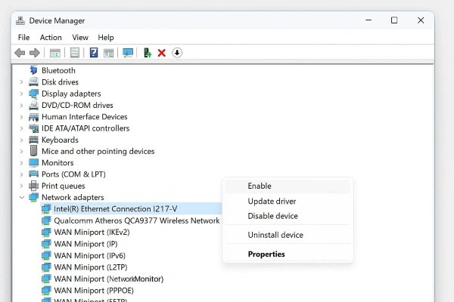This screenshot has height=302, width=454.
Task: Click the red X Uninstall device icon
Action: tap(162, 53)
